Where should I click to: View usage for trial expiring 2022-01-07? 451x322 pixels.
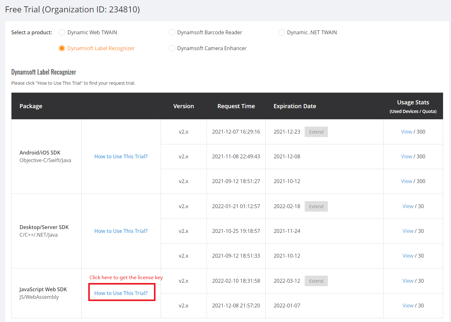[x=408, y=306]
